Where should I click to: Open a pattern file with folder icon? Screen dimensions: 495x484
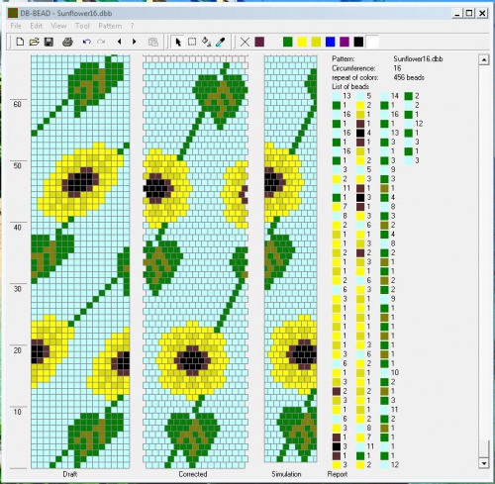(x=35, y=42)
